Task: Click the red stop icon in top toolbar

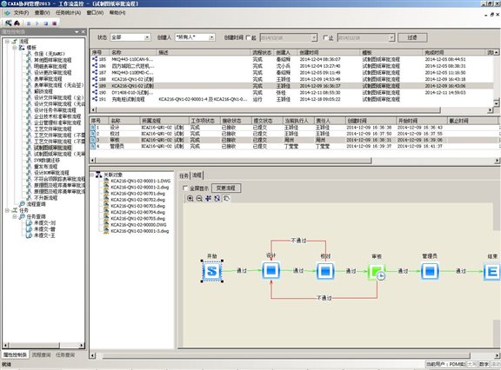Action: [54, 23]
